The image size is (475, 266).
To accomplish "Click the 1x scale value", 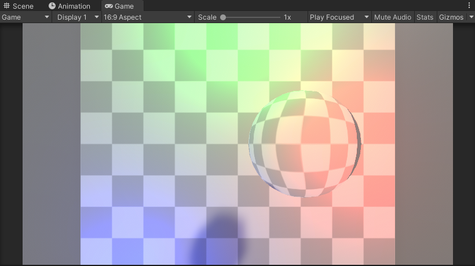I will tap(287, 17).
